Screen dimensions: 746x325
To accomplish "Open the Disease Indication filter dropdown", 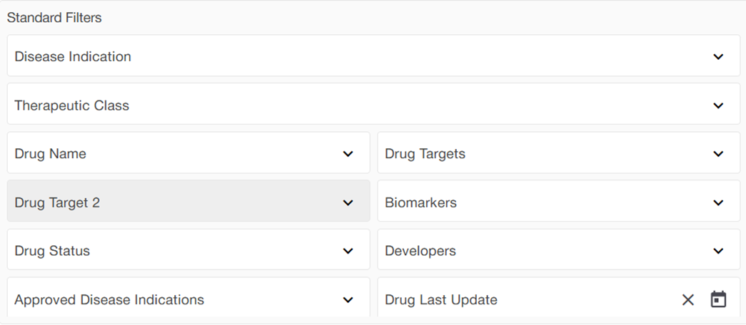I will [x=357, y=56].
